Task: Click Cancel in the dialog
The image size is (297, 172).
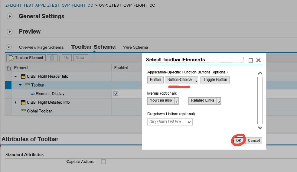Action: click(254, 141)
